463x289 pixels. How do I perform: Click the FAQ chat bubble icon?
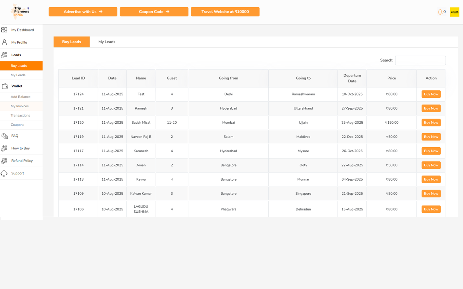(x=5, y=136)
